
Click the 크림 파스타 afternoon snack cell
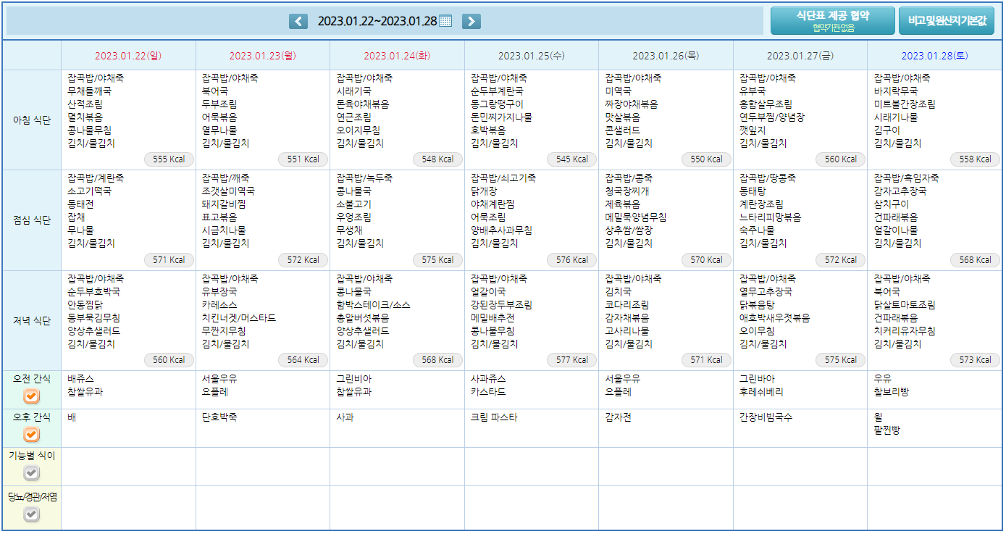(494, 417)
